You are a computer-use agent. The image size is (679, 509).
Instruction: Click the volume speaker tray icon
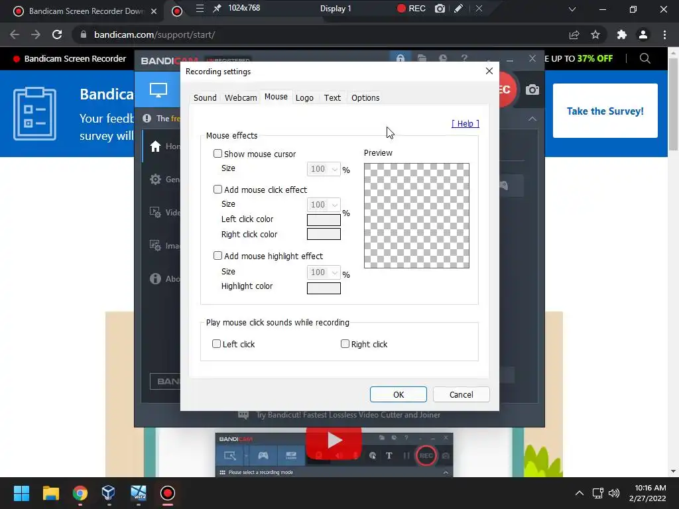click(x=614, y=493)
